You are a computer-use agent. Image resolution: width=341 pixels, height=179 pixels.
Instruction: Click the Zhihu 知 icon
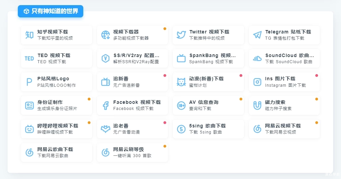tap(29, 35)
